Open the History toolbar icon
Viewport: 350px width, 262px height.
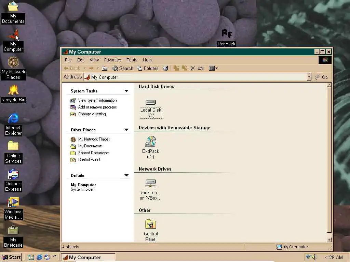[165, 68]
